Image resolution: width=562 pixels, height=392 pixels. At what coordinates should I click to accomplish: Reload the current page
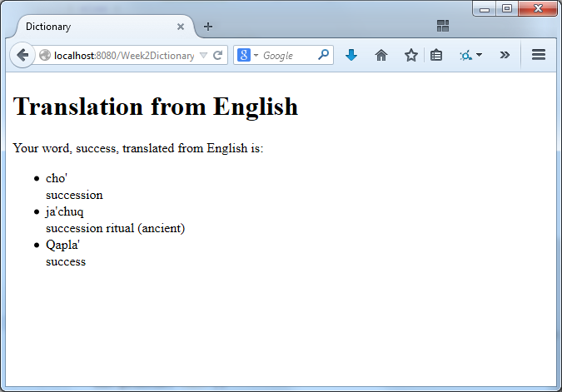click(218, 56)
